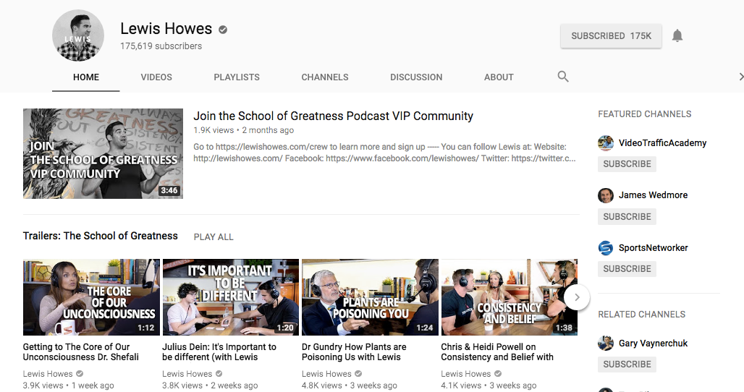Show next trailers with carousel arrow
This screenshot has height=392, width=744.
[x=577, y=297]
